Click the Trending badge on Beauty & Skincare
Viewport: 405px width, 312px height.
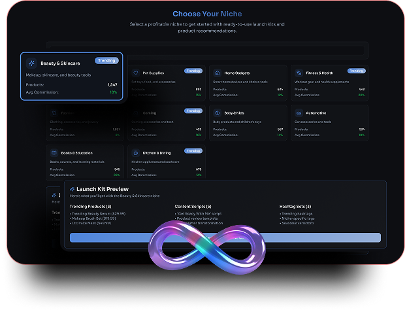(x=106, y=61)
